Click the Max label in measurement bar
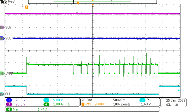Image resolution: width=187 pixels, height=112 pixels. 16,109
